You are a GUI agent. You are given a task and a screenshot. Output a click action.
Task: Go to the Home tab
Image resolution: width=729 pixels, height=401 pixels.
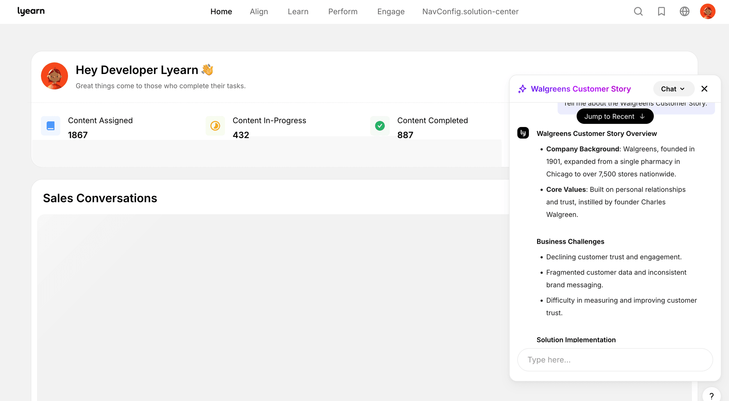[x=221, y=11]
